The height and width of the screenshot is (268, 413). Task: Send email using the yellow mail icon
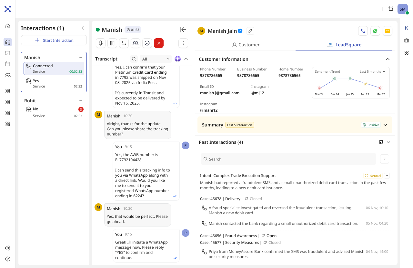(x=388, y=31)
